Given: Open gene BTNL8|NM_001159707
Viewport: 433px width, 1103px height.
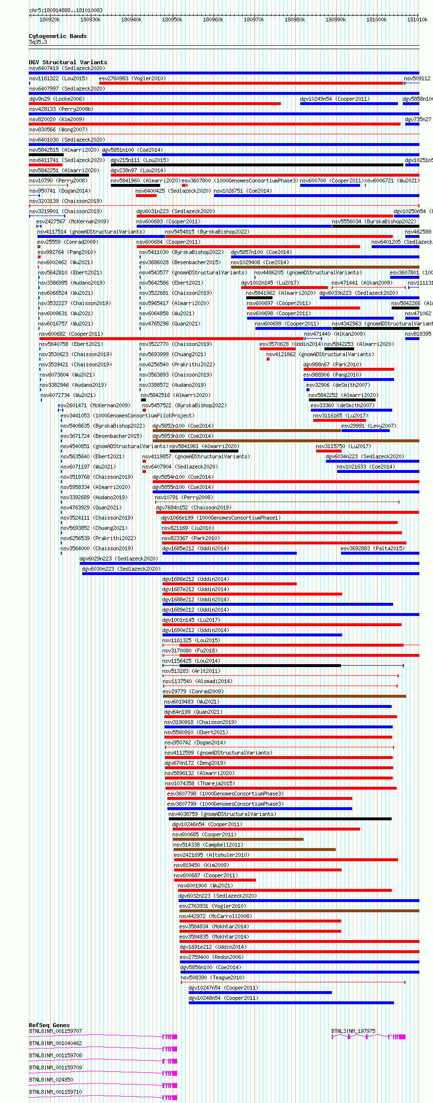Looking at the screenshot, I should (55, 1031).
